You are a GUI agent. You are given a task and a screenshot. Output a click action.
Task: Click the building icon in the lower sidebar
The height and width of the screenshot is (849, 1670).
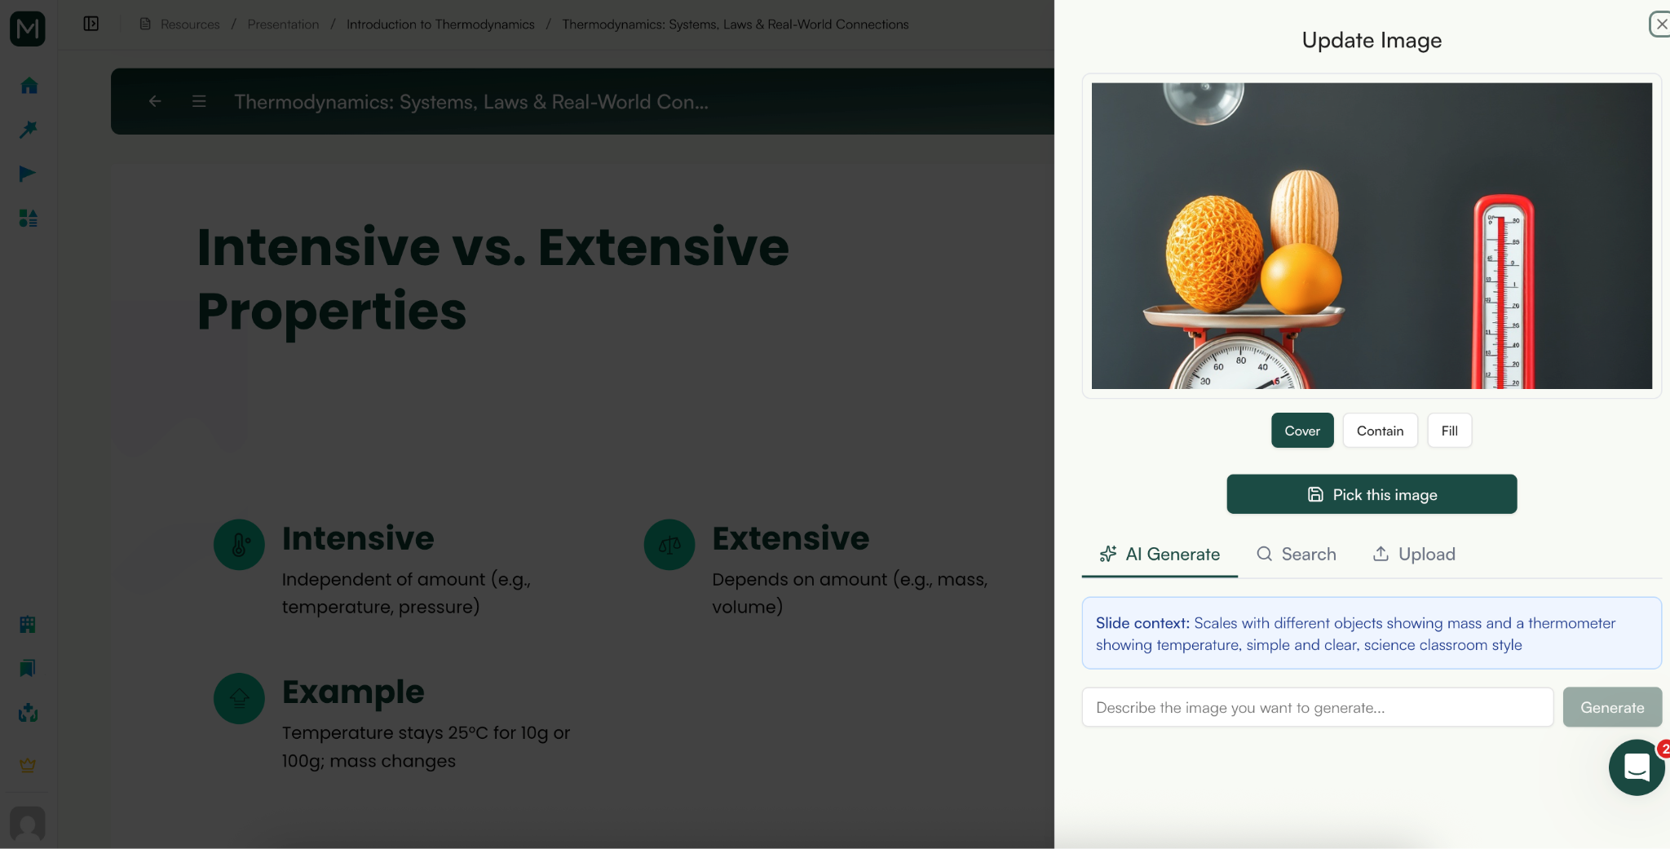tap(27, 624)
